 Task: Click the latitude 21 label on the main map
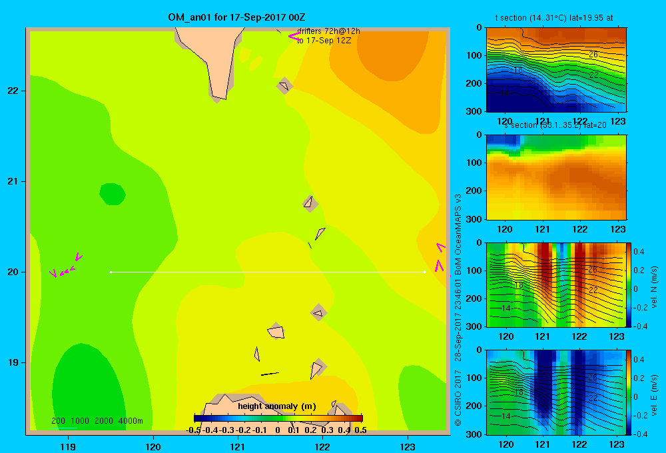[x=13, y=181]
